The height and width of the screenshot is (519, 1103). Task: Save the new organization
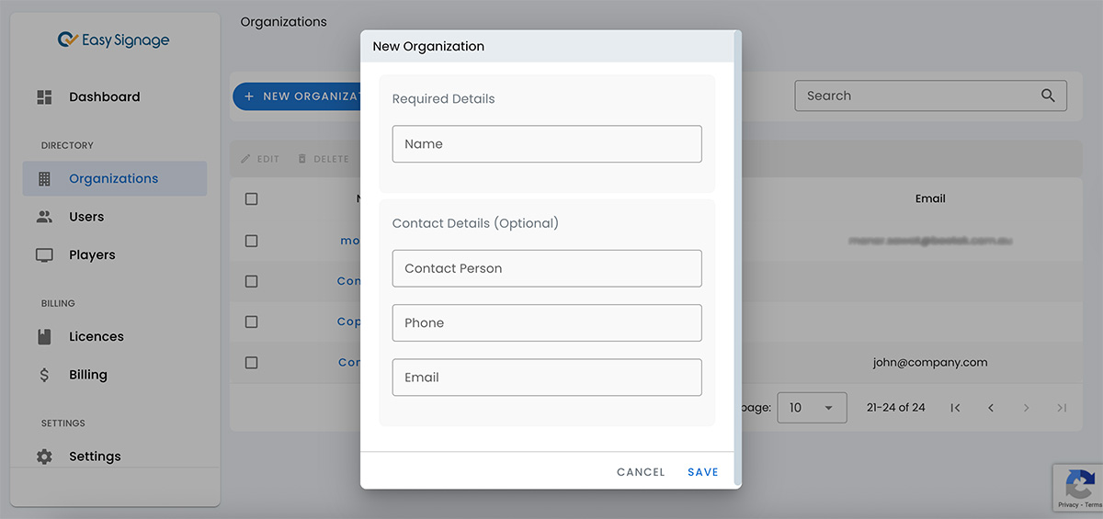pyautogui.click(x=703, y=472)
